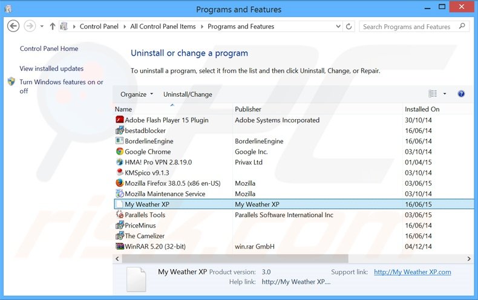
Task: Select the My Weather XP blank icon
Action: 120,204
